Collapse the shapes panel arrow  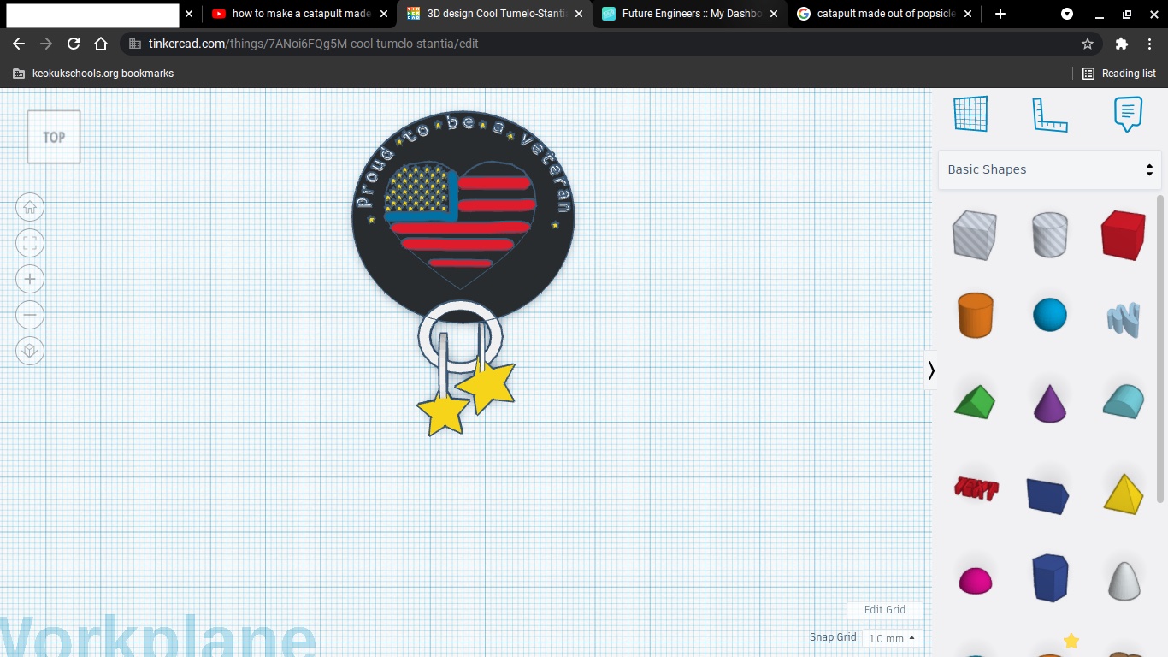point(930,370)
